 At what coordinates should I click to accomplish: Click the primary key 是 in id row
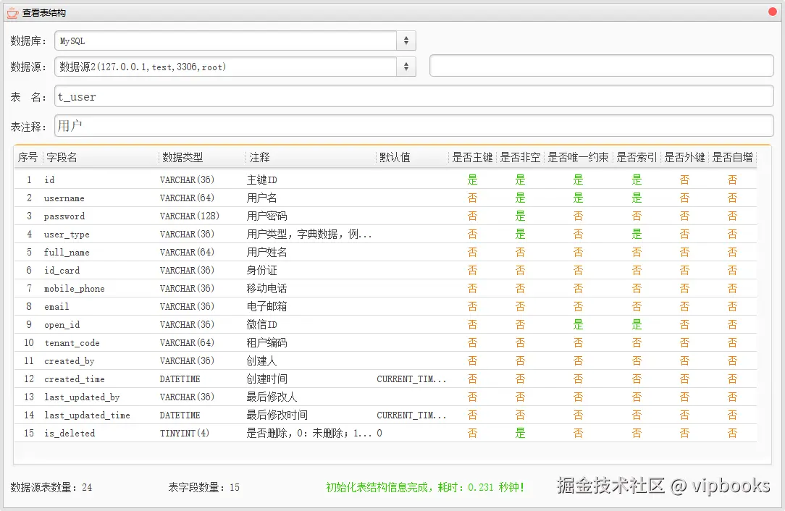coord(472,180)
